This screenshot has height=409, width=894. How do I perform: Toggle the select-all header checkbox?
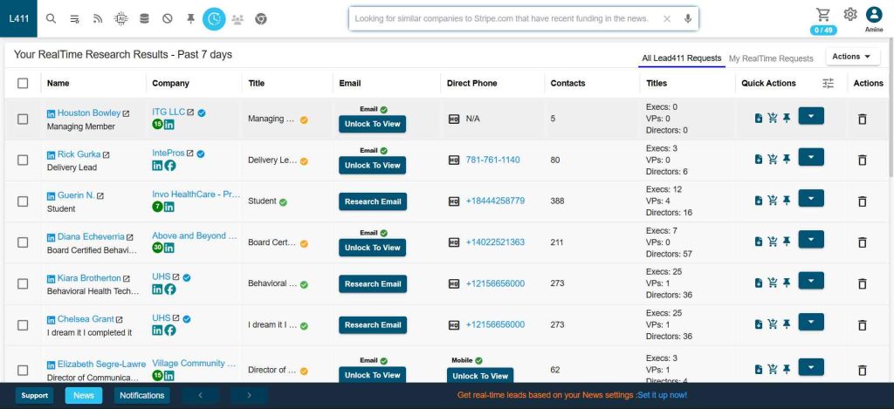coord(23,83)
